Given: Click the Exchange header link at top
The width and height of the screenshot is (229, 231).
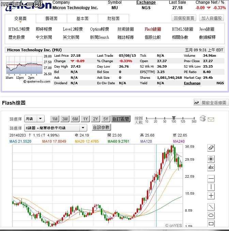Looking at the screenshot, I should (x=146, y=2).
